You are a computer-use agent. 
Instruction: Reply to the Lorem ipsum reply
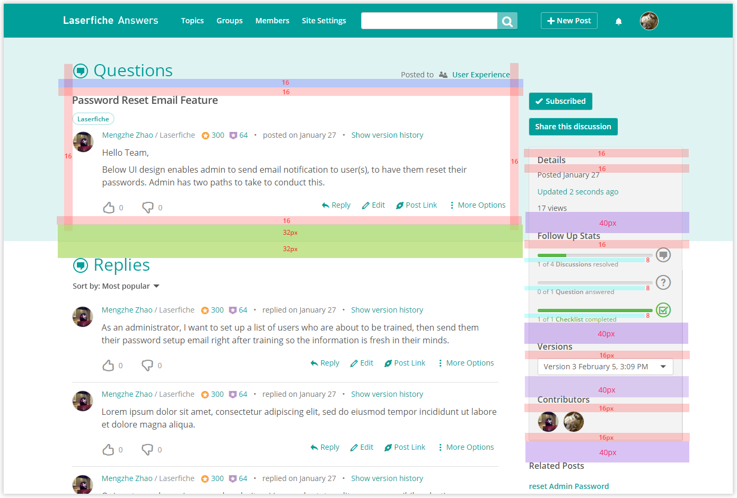point(325,447)
